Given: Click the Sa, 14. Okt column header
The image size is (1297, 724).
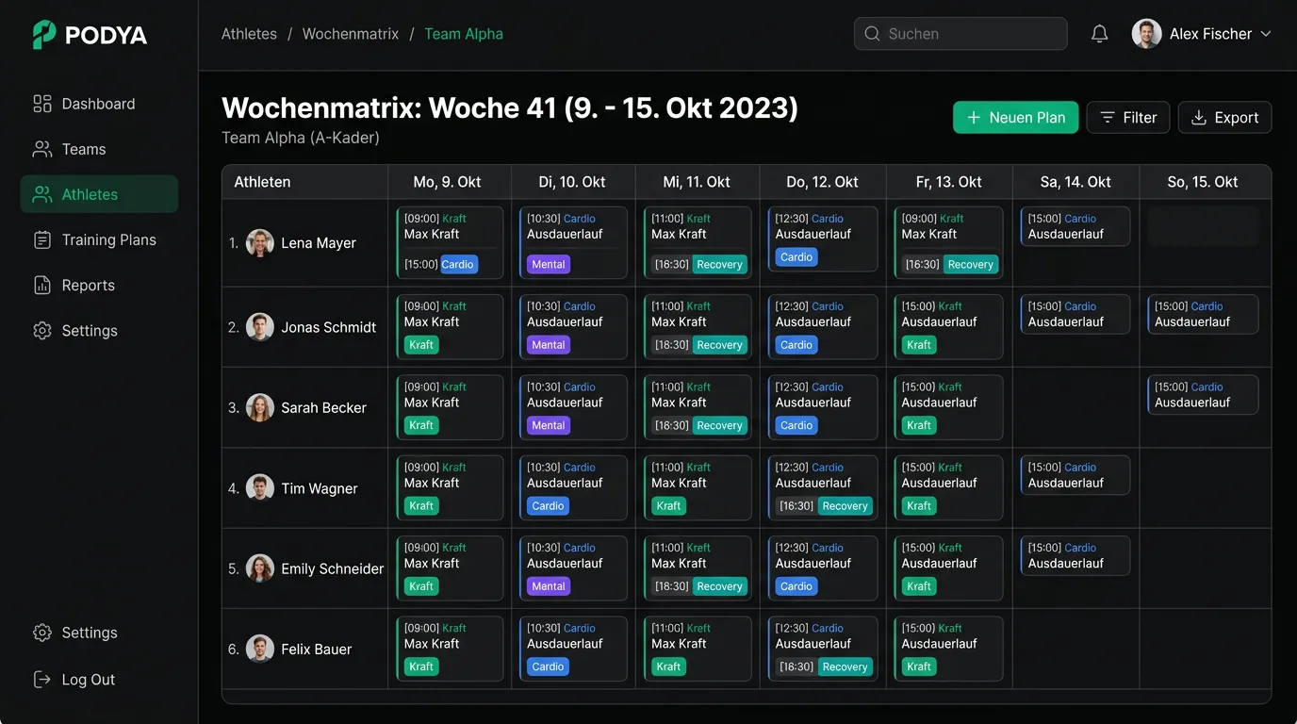Looking at the screenshot, I should point(1075,182).
